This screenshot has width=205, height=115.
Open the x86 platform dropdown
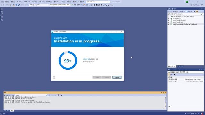[x=43, y=5]
